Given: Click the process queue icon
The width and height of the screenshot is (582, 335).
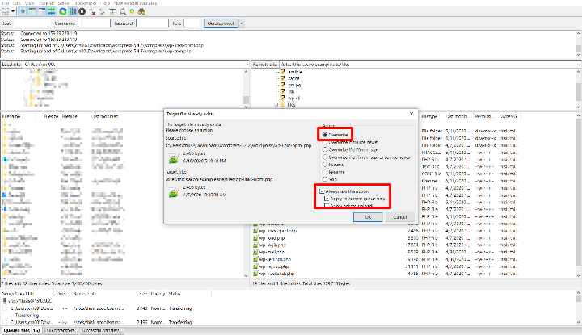Looking at the screenshot, I should click(x=73, y=11).
